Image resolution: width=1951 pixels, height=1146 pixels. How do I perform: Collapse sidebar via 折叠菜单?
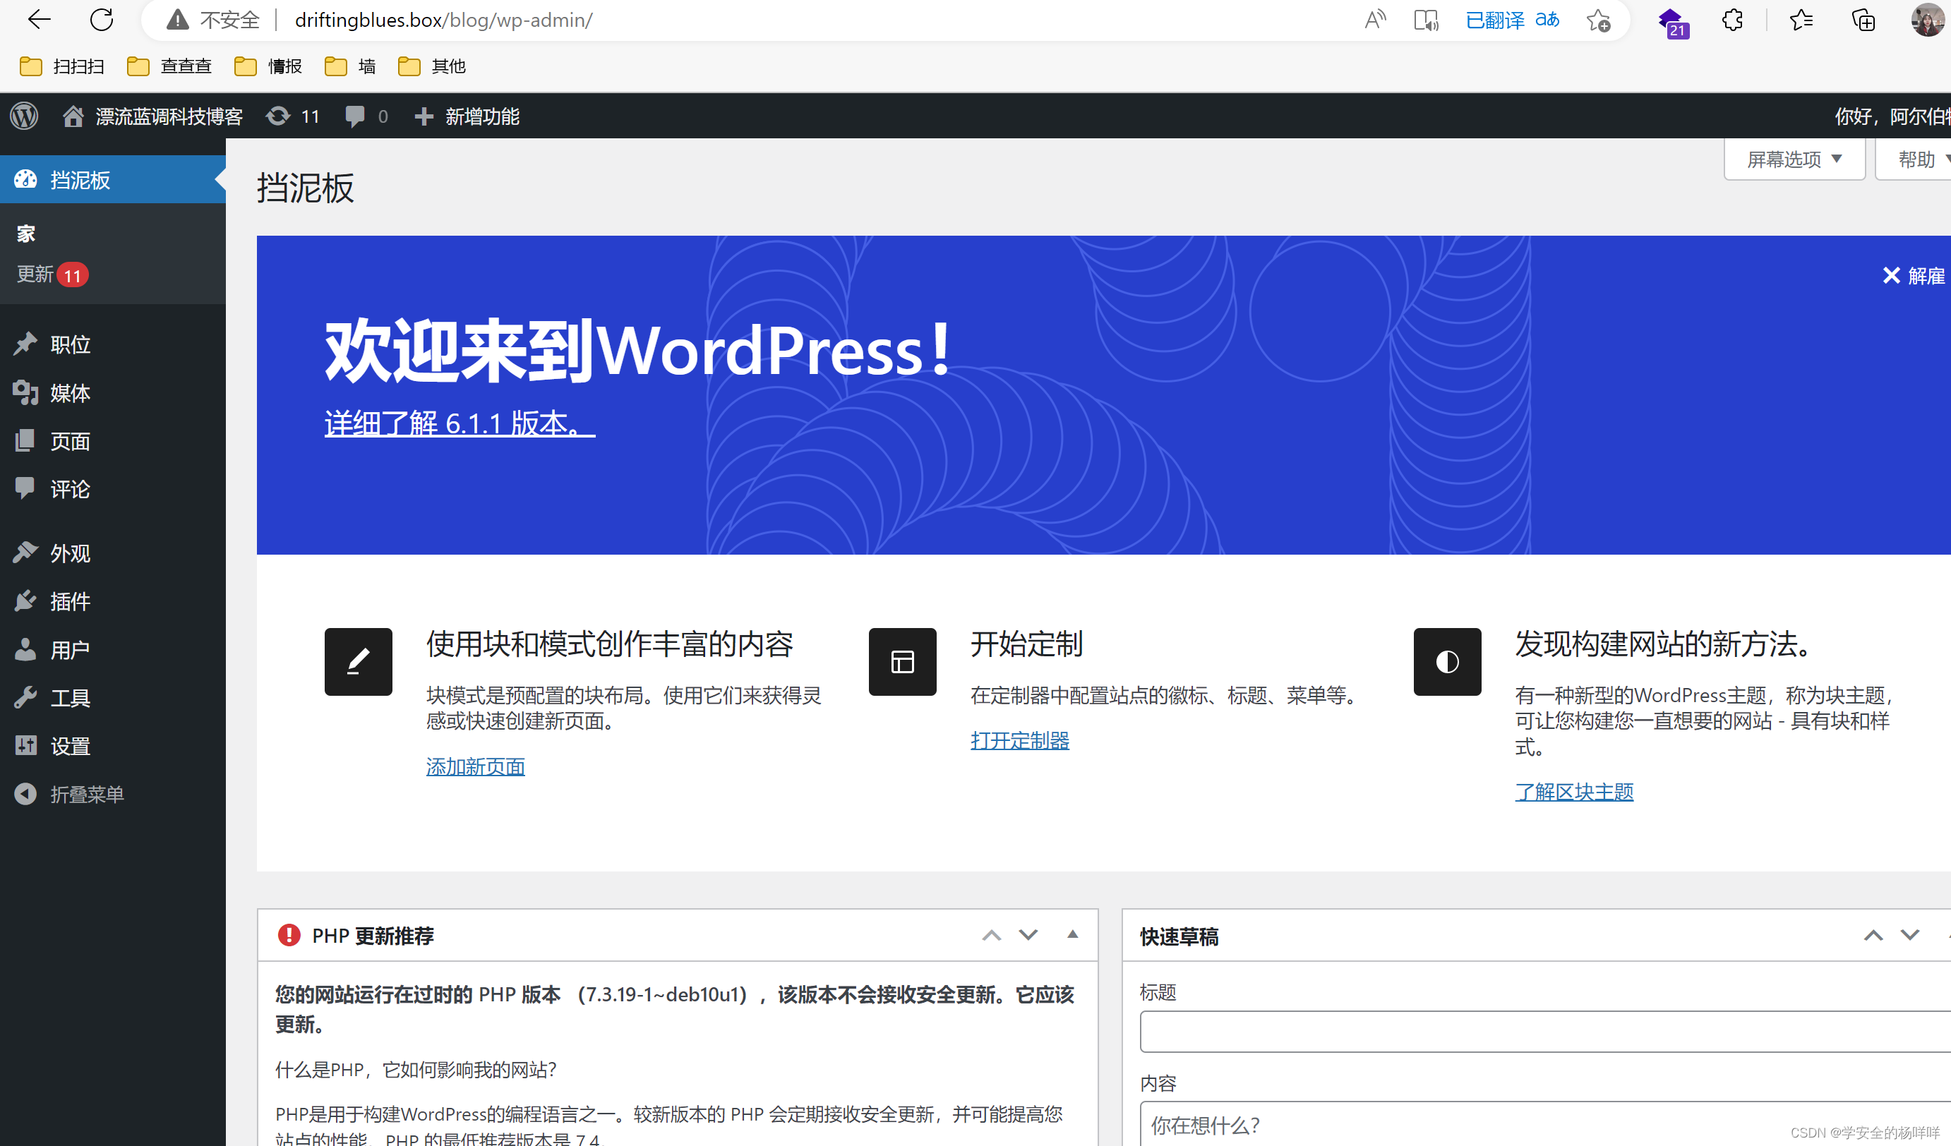(113, 795)
